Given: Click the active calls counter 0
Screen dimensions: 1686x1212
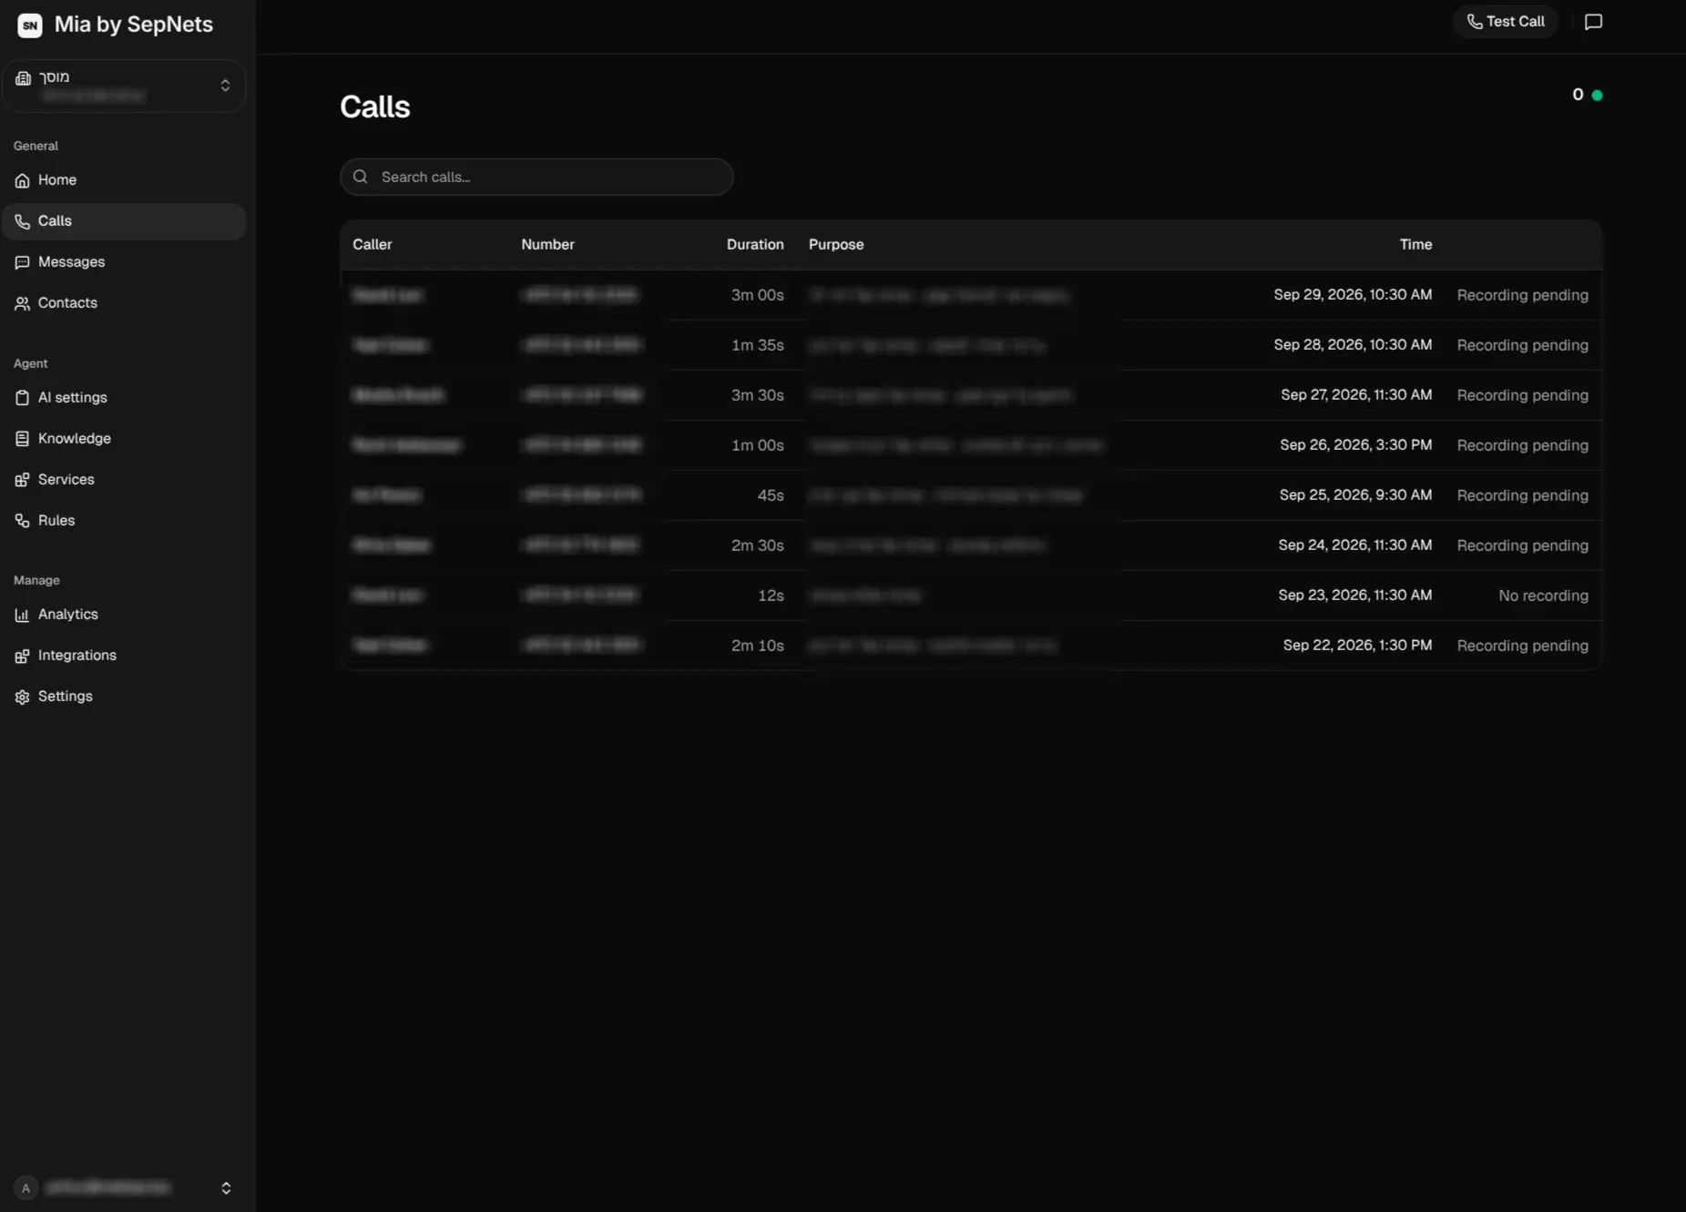Looking at the screenshot, I should coord(1578,95).
